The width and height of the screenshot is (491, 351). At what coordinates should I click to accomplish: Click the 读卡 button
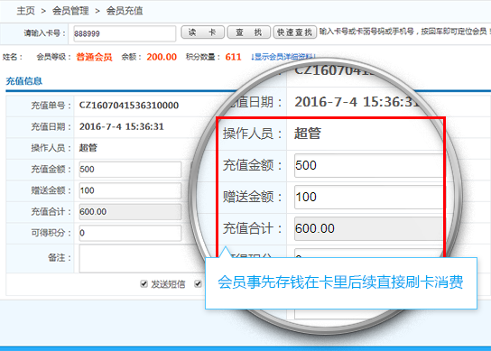202,32
